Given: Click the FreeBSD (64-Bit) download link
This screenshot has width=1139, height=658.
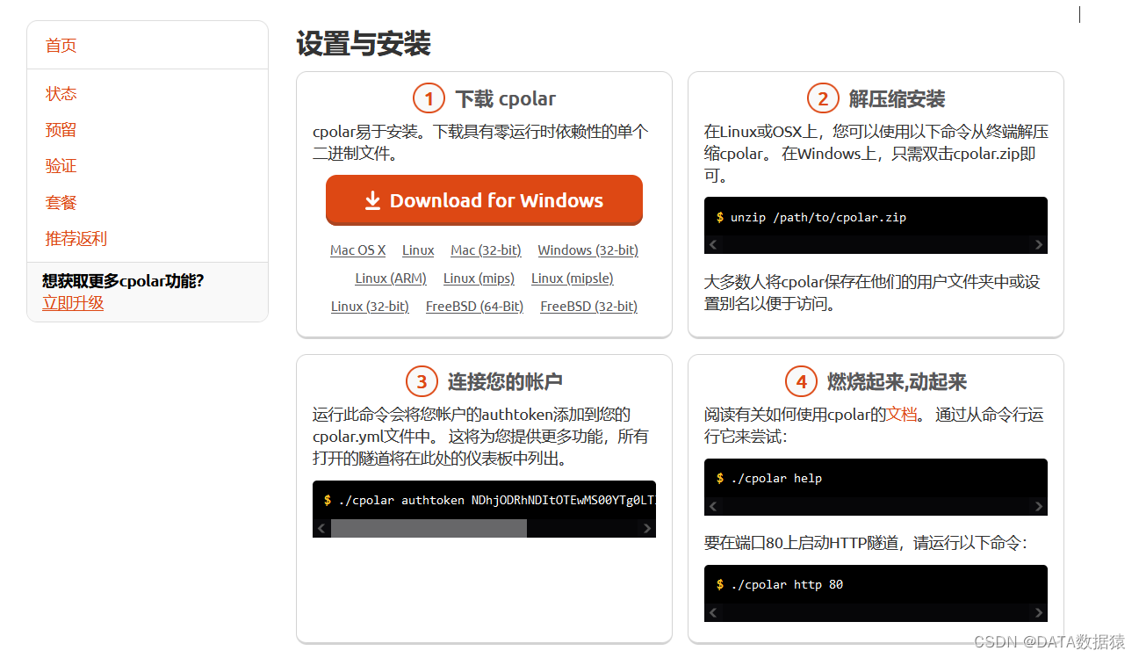Looking at the screenshot, I should (474, 307).
